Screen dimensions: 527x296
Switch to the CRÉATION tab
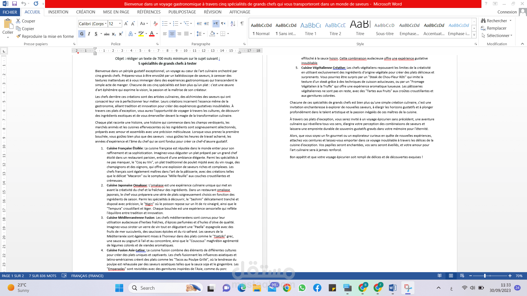86,12
